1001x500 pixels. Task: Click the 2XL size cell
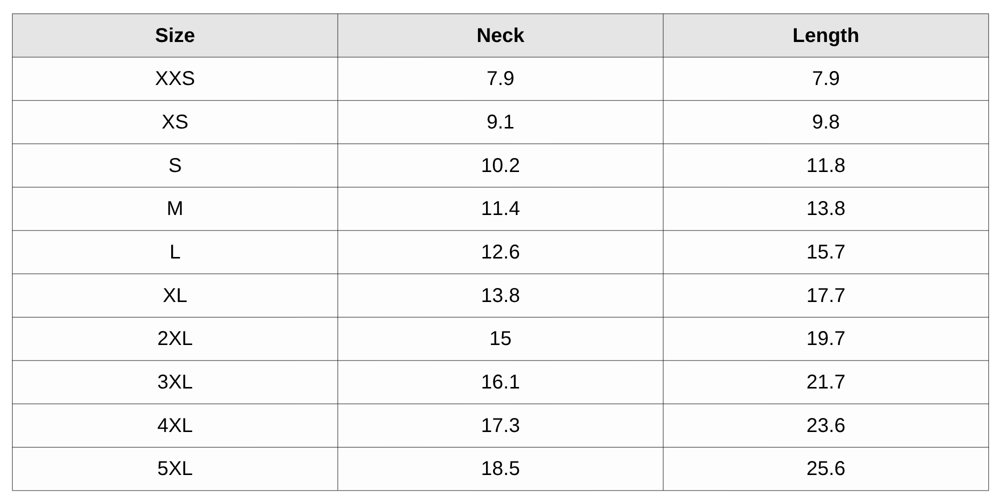point(175,338)
